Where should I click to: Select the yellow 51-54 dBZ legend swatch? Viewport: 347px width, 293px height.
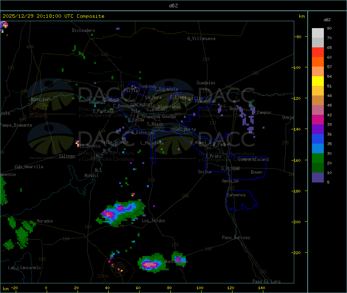coord(318,81)
